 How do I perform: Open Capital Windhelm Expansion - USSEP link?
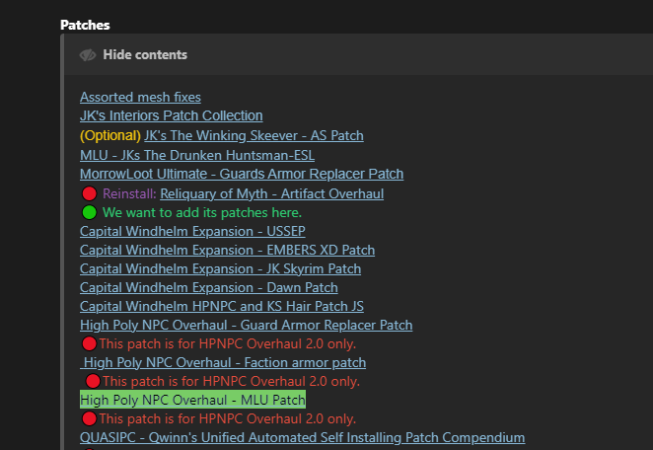[x=192, y=231]
